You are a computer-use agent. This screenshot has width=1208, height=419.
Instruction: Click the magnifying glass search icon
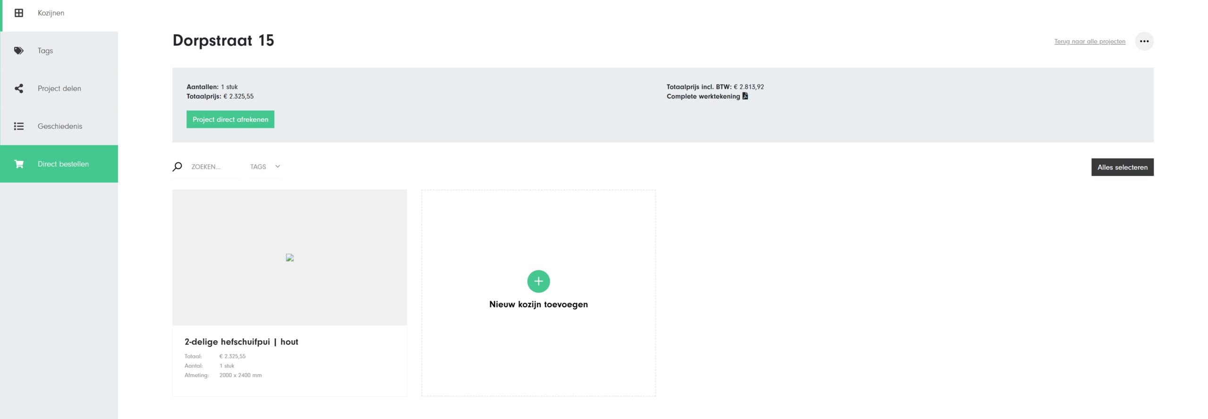(x=177, y=167)
